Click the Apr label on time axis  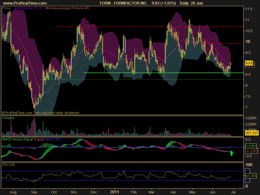click(x=173, y=192)
